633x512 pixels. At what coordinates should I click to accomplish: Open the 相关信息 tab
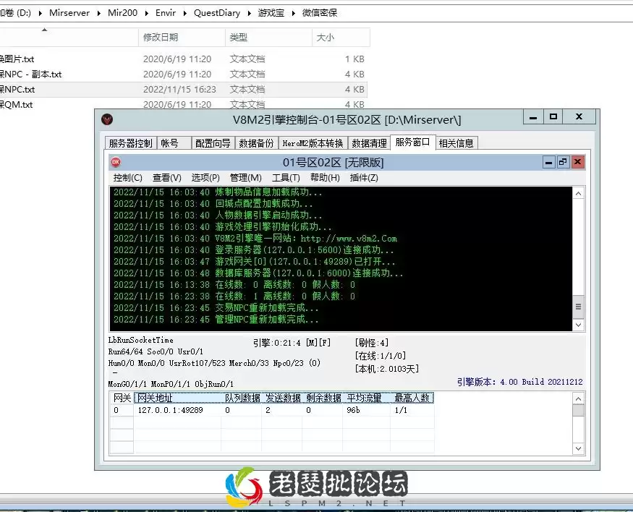[456, 143]
